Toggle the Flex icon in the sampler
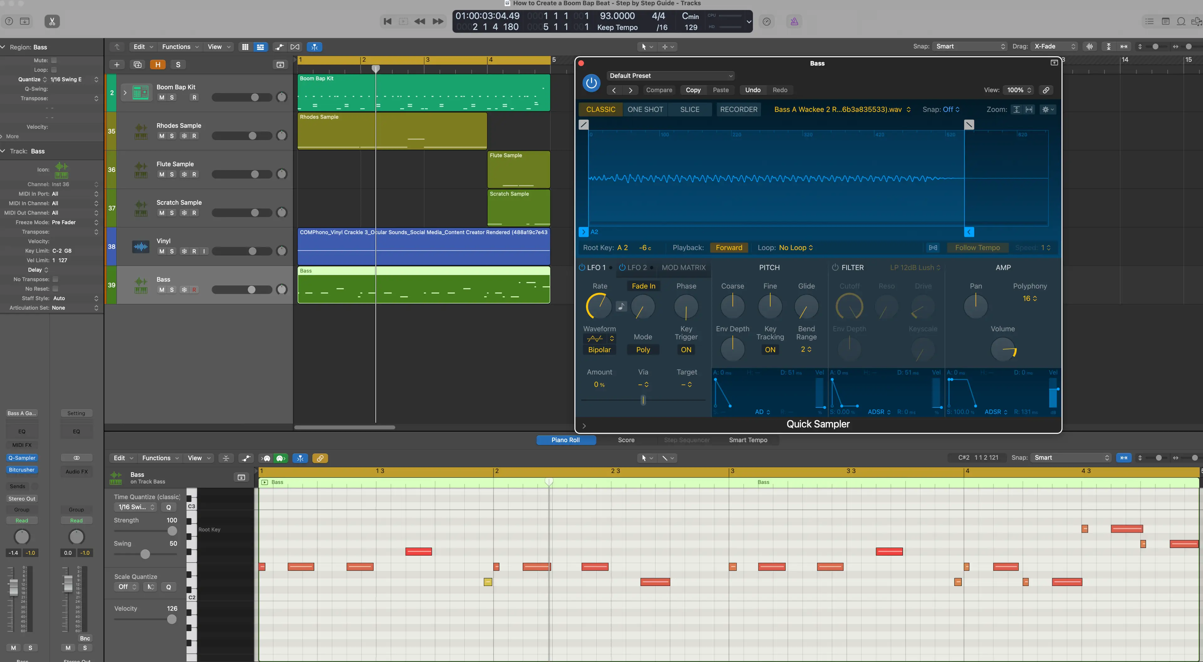 click(x=933, y=248)
